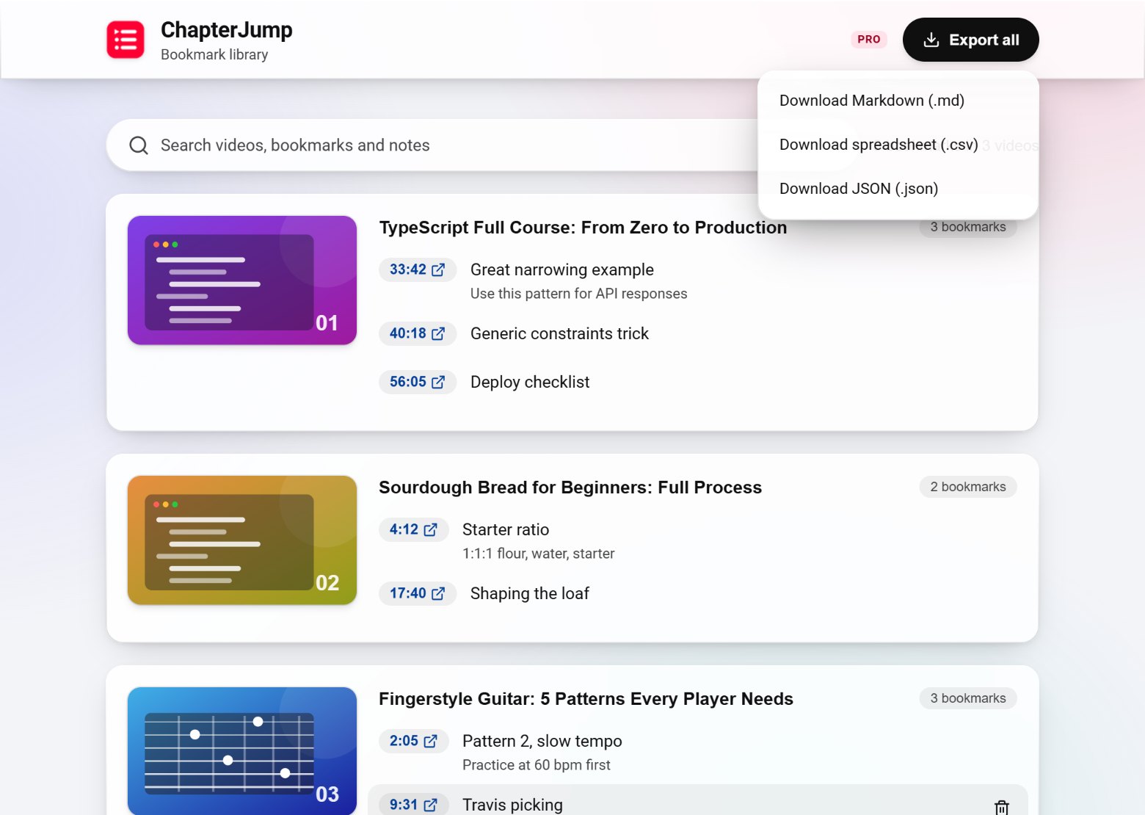Image resolution: width=1145 pixels, height=815 pixels.
Task: Delete the Travis picking bookmark via trash icon
Action: click(x=1001, y=807)
